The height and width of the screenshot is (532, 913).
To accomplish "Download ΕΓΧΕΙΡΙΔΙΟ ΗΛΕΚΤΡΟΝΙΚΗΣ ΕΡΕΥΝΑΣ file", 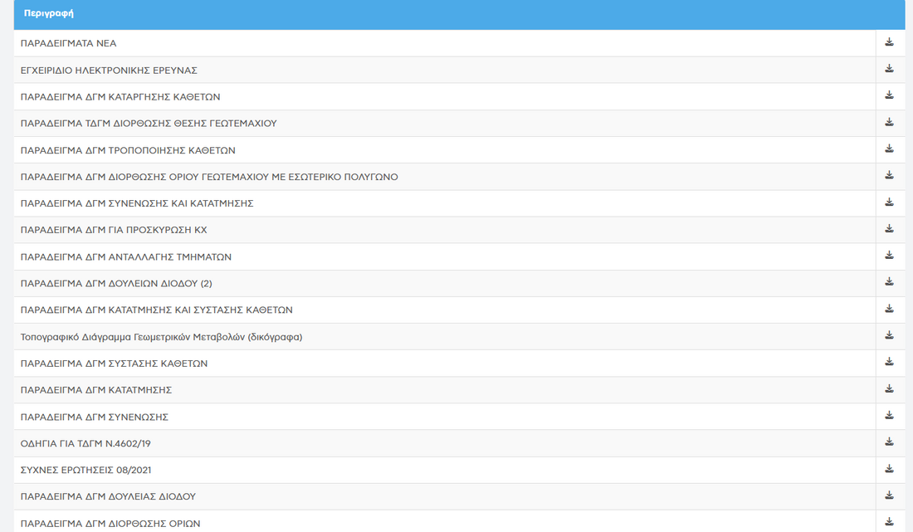I will click(889, 69).
